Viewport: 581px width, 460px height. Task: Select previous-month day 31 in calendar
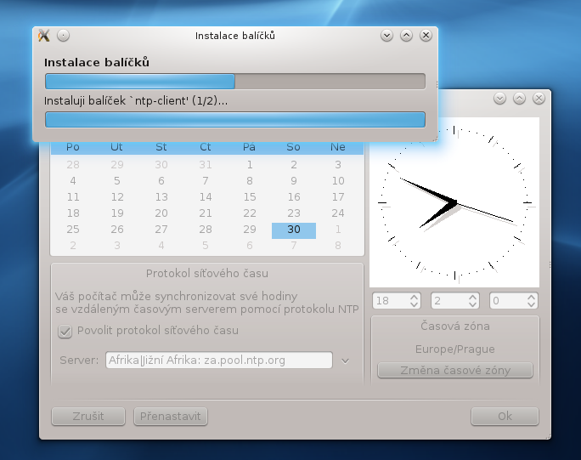point(206,165)
